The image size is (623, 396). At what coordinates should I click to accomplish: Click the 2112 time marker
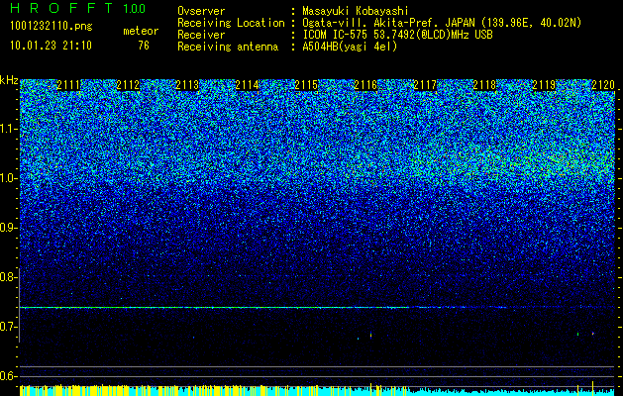(x=129, y=85)
